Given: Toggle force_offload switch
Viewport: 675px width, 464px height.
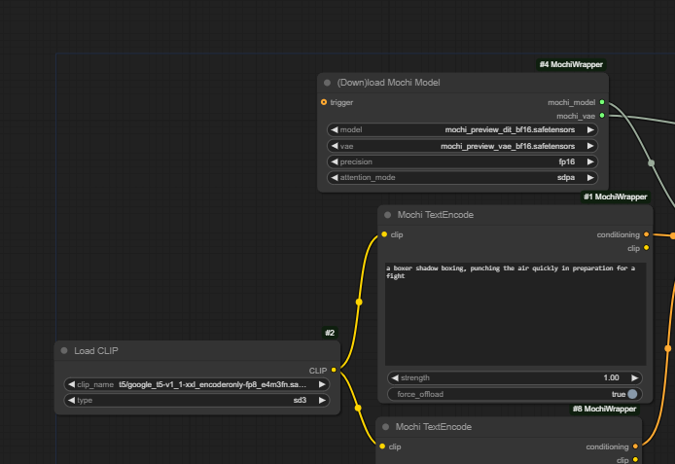Looking at the screenshot, I should [x=632, y=394].
